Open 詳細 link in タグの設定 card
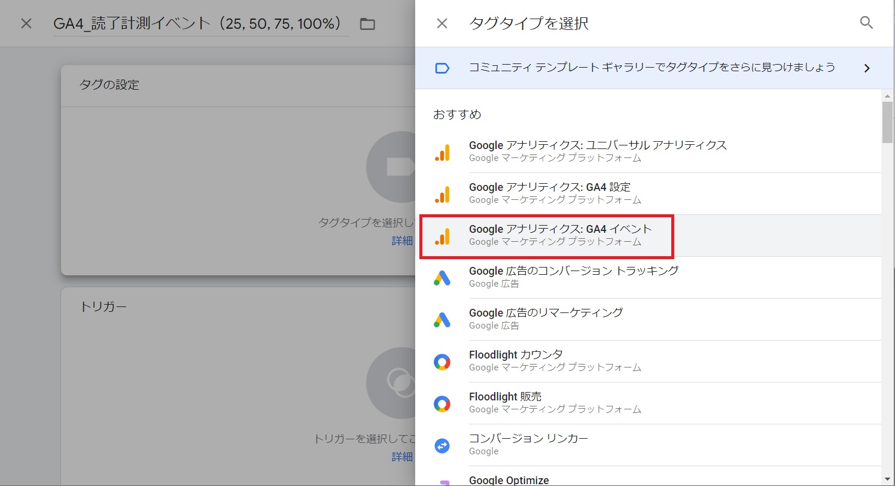 pos(402,241)
